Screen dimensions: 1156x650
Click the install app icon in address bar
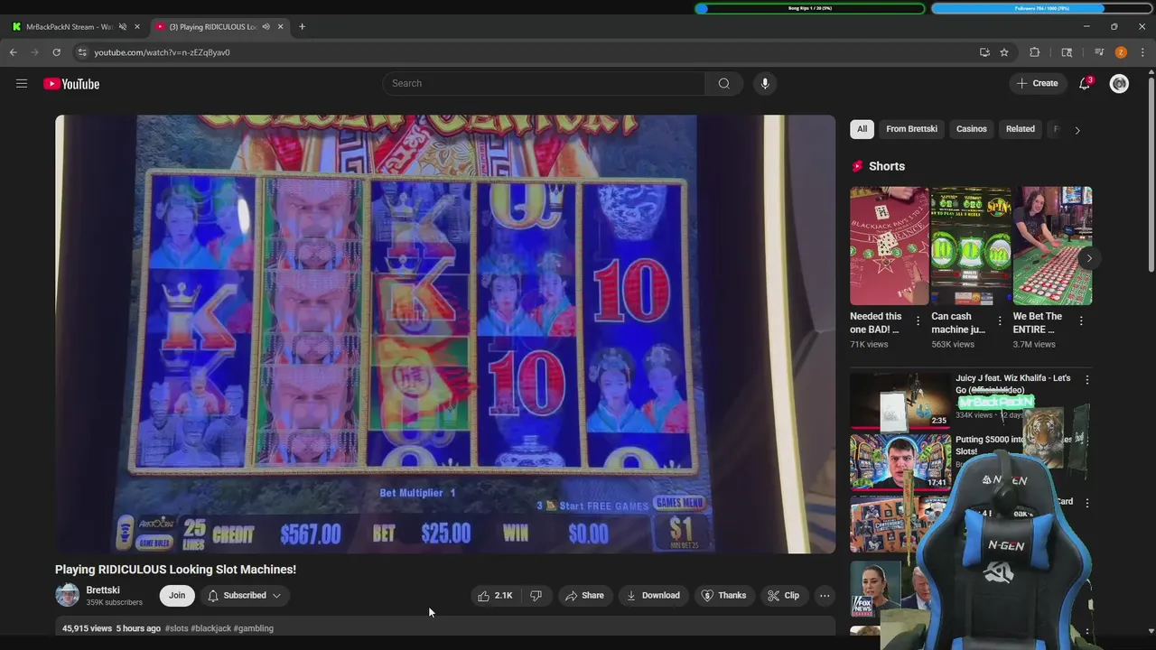tap(984, 52)
